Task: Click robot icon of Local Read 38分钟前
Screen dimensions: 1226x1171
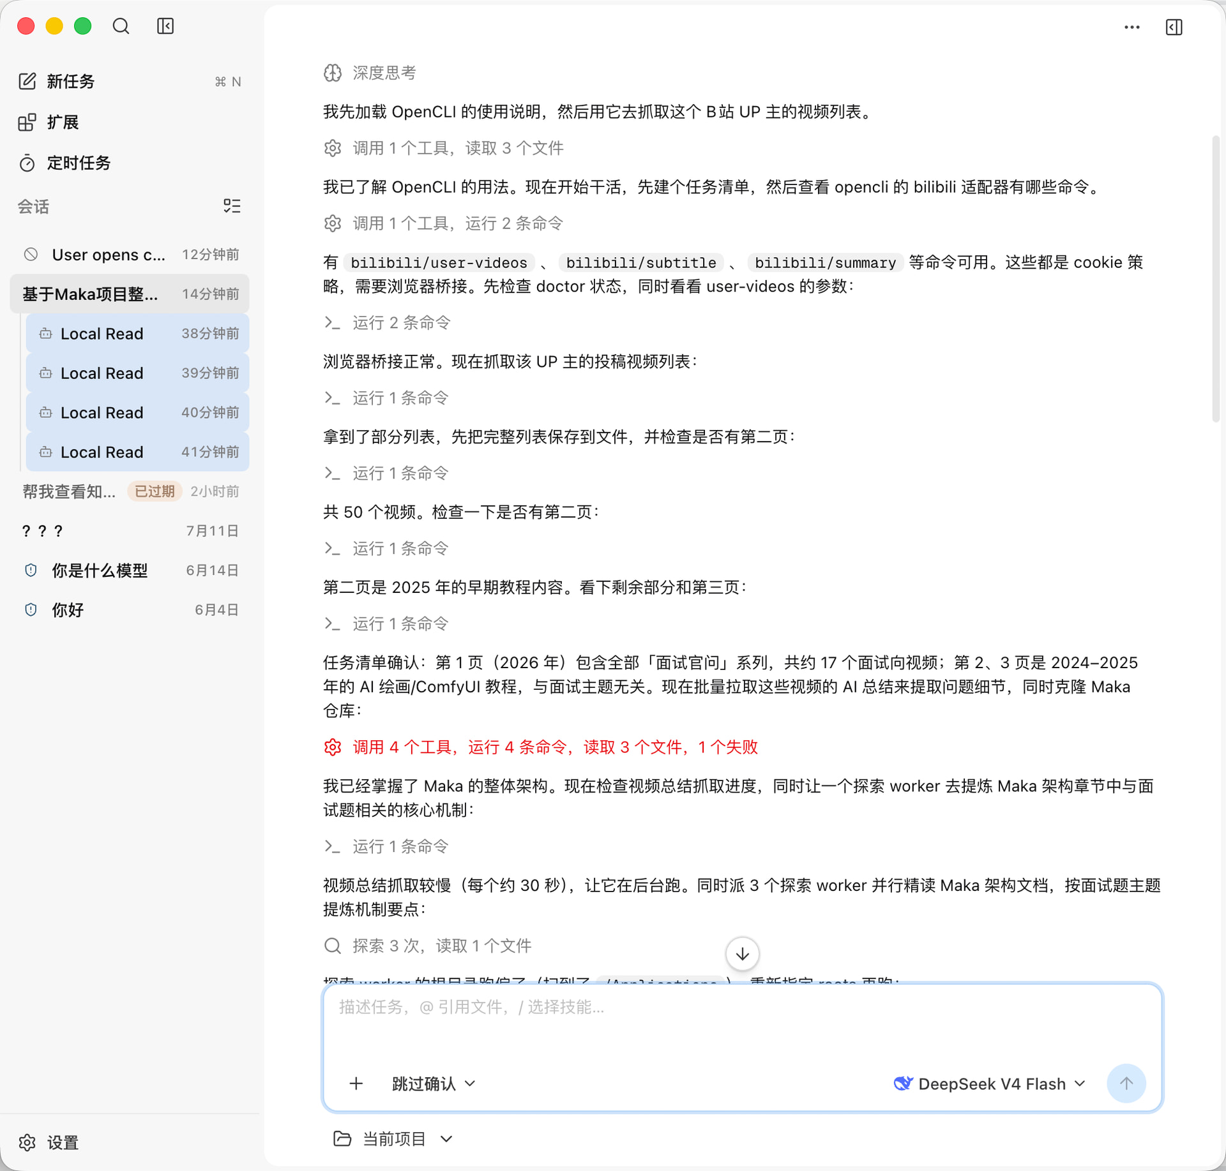Action: pyautogui.click(x=45, y=334)
